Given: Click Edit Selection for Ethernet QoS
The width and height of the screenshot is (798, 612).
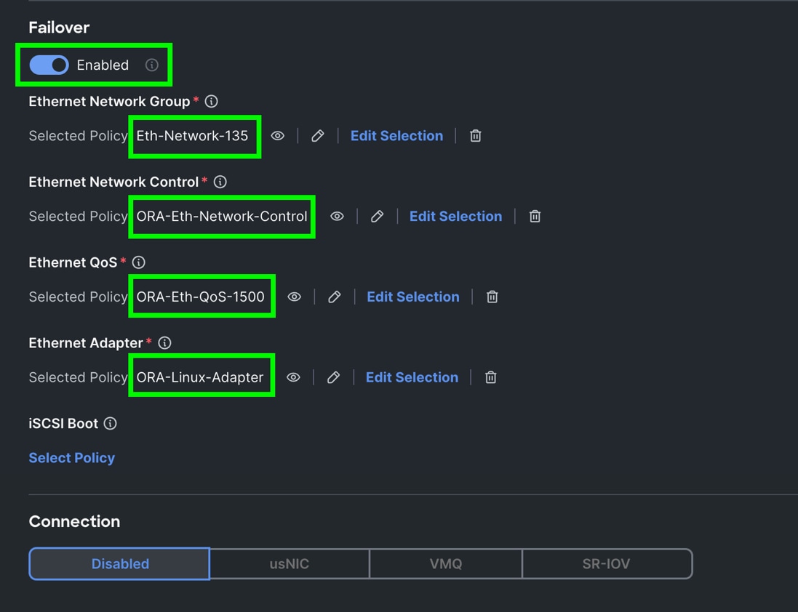Looking at the screenshot, I should click(x=412, y=297).
